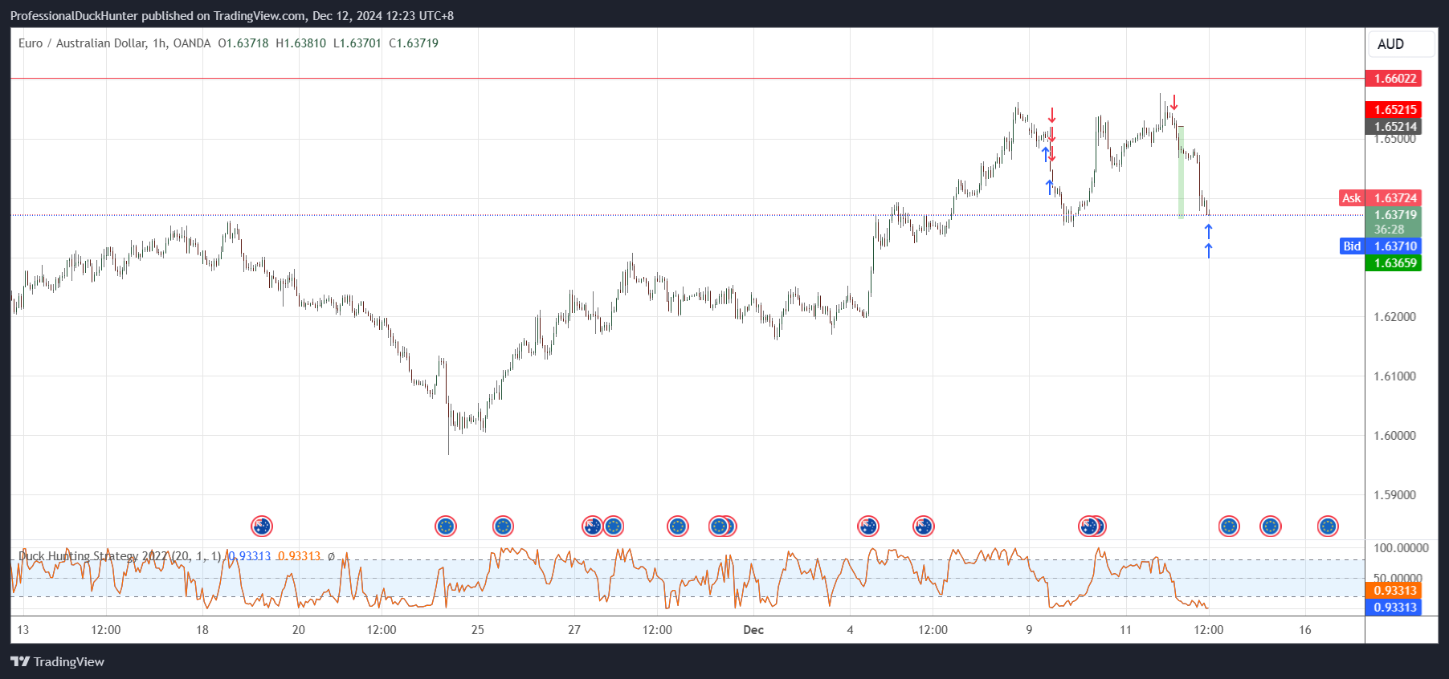
Task: Click the 1.59000 price axis label
Action: pyautogui.click(x=1395, y=495)
